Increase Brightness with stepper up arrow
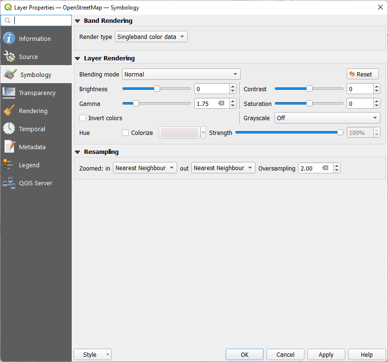This screenshot has height=362, width=388. [233, 86]
